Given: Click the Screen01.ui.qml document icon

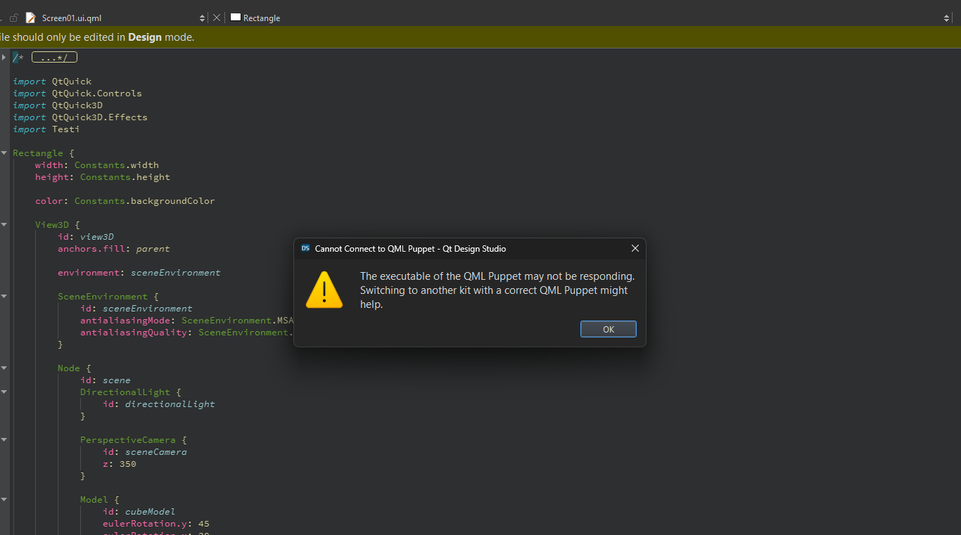Looking at the screenshot, I should 31,18.
